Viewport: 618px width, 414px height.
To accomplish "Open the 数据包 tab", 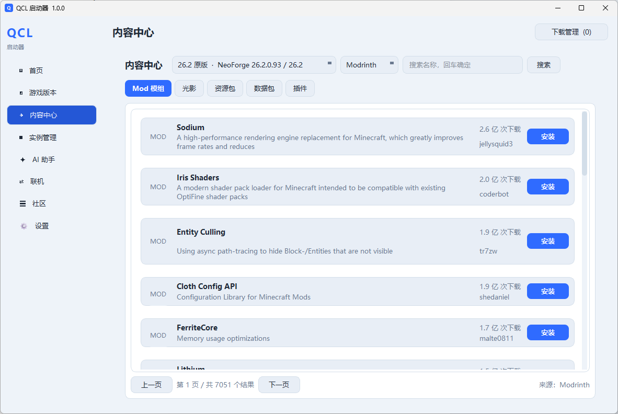I will click(264, 88).
